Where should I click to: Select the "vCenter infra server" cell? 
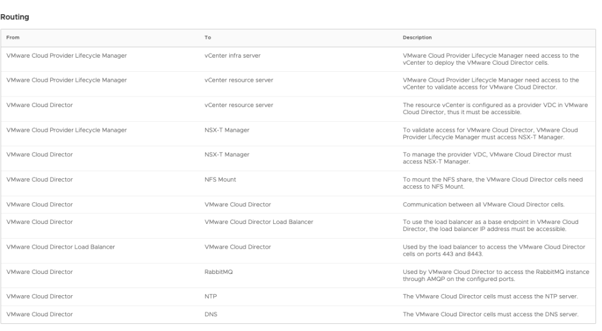point(232,55)
